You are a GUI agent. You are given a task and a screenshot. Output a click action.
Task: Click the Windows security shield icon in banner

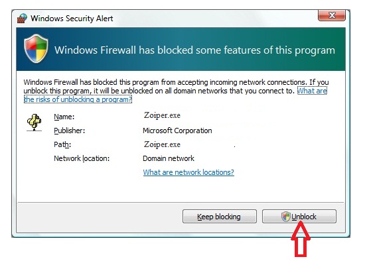pyautogui.click(x=36, y=48)
